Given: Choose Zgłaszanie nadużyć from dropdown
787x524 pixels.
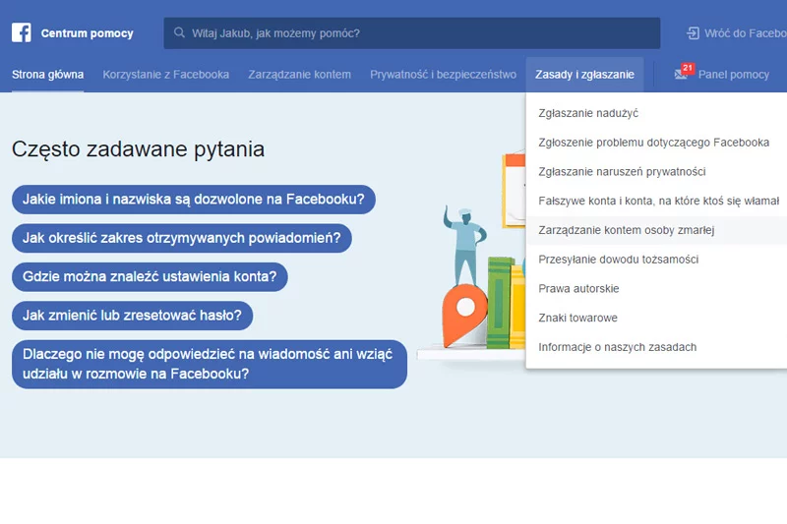Looking at the screenshot, I should point(656,113).
